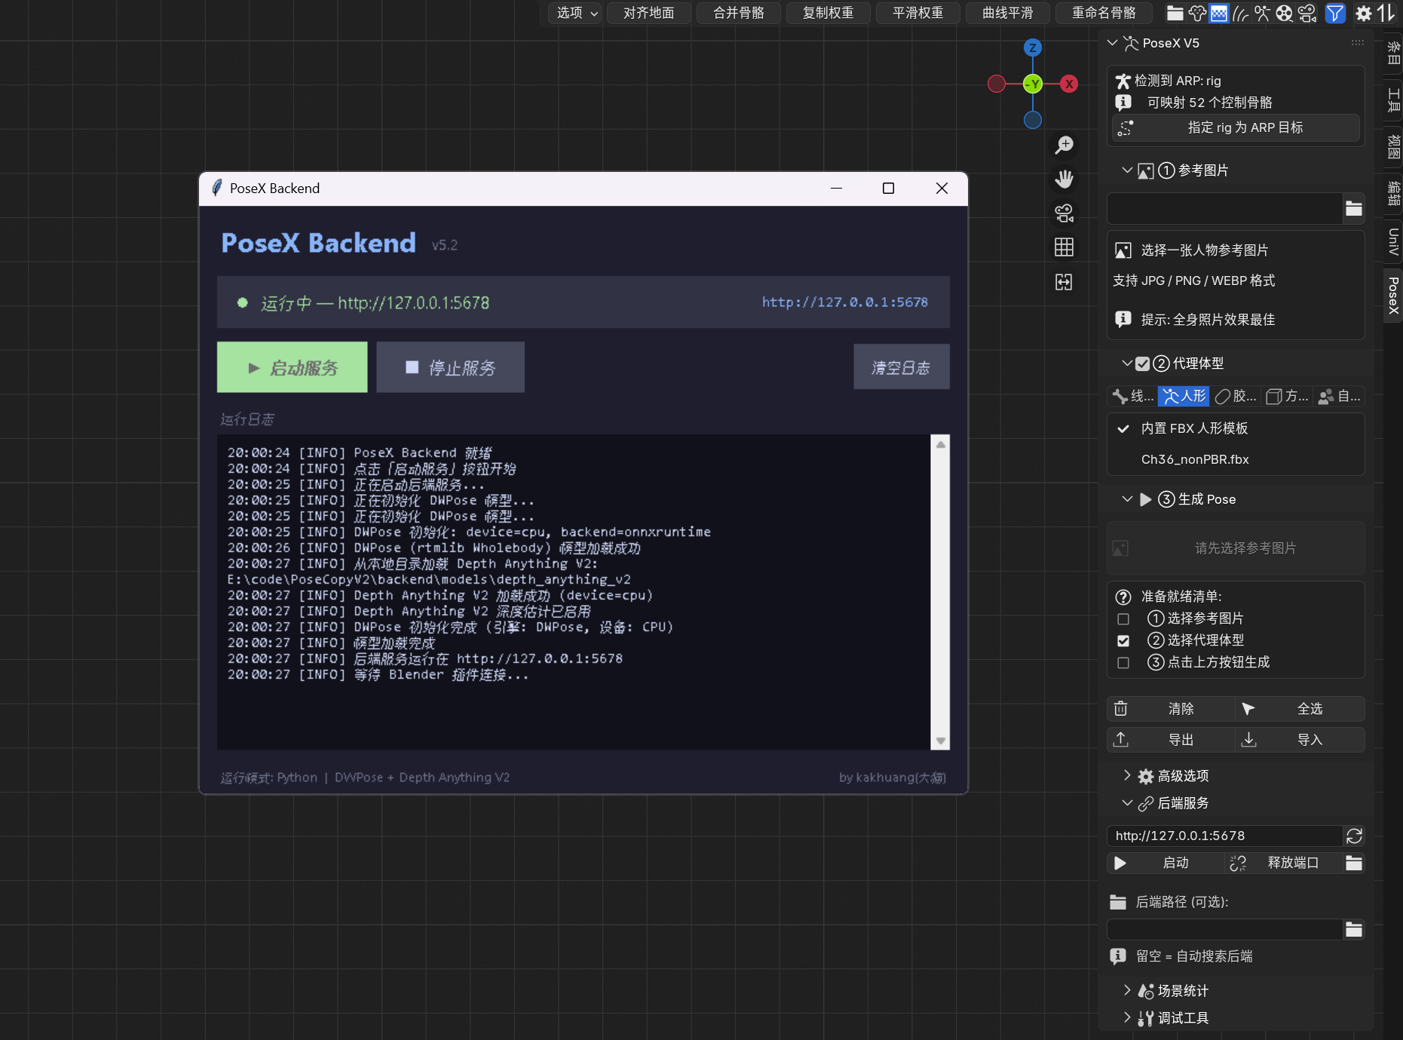Screen dimensions: 1403x1040
Task: Click the 停止服务 button in PoseX Backend
Action: [x=450, y=367]
